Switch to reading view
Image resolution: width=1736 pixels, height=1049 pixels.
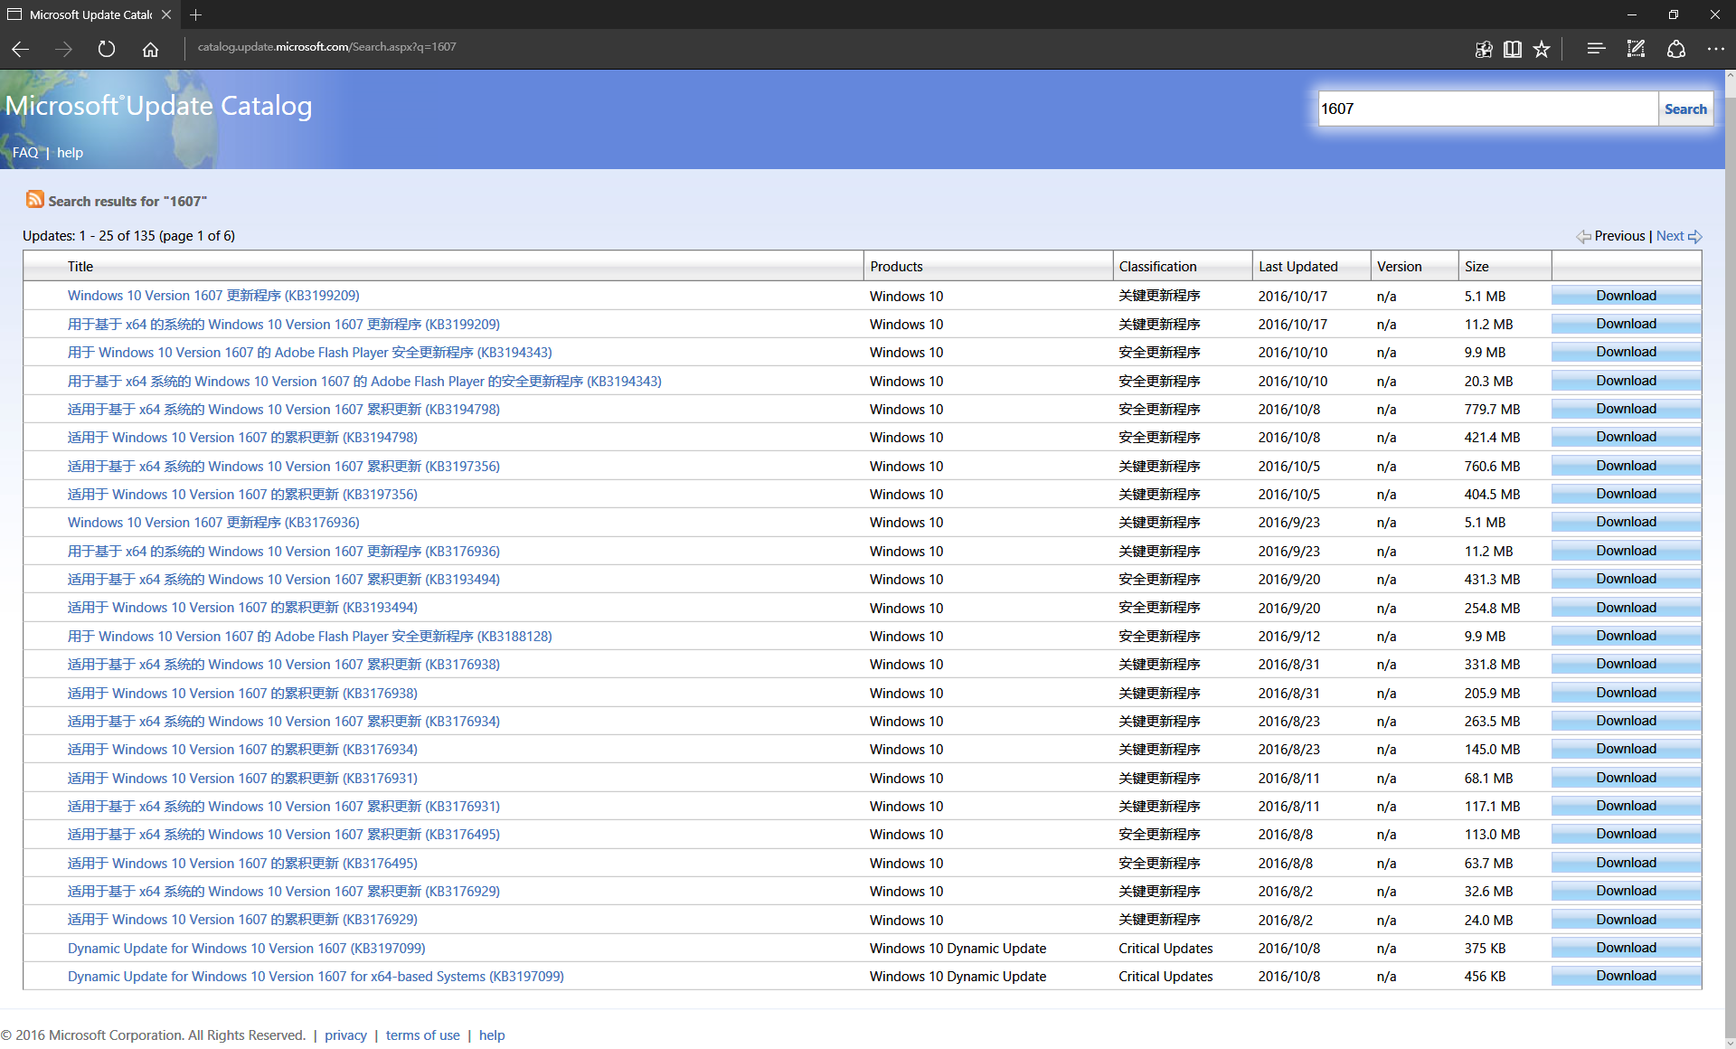[1513, 49]
